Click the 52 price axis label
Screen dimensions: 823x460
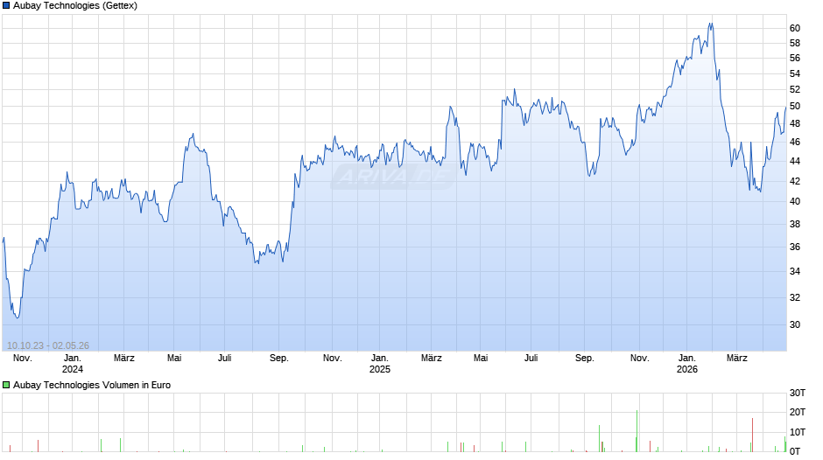click(795, 90)
